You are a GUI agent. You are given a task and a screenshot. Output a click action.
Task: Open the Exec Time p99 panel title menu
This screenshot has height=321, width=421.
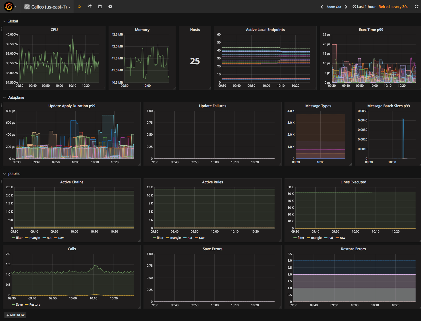[371, 30]
